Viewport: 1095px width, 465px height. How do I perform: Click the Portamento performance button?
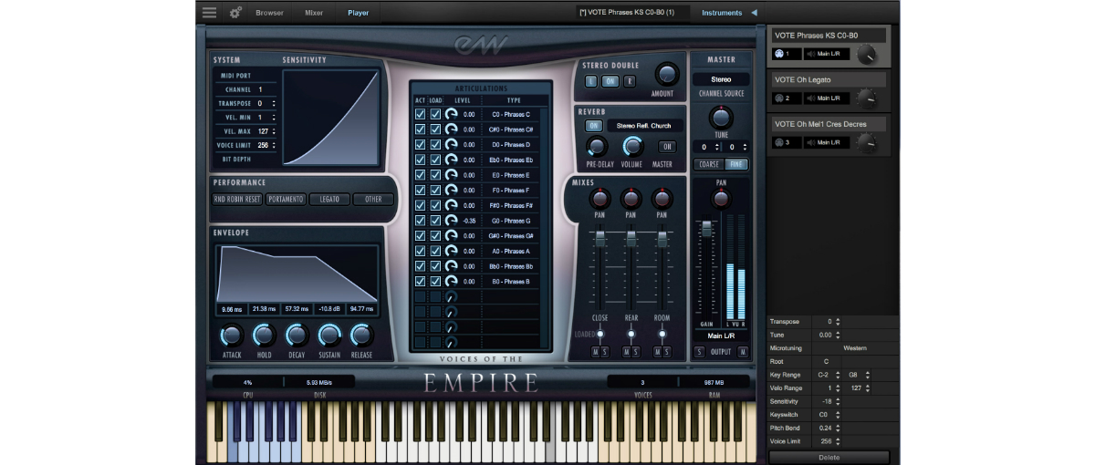pyautogui.click(x=286, y=199)
